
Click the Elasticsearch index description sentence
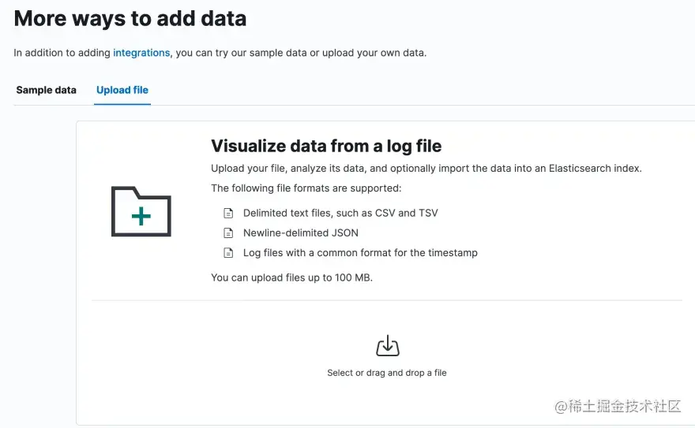(426, 169)
